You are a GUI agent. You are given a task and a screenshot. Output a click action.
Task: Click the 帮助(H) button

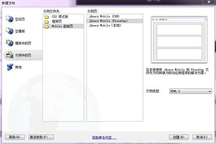[x=15, y=137]
